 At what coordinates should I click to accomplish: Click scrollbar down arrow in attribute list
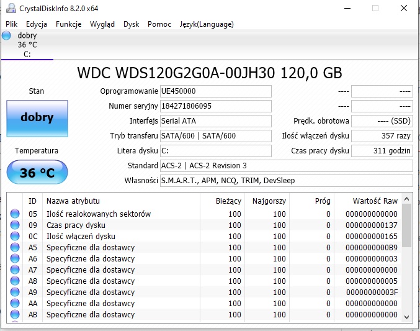coord(406,317)
